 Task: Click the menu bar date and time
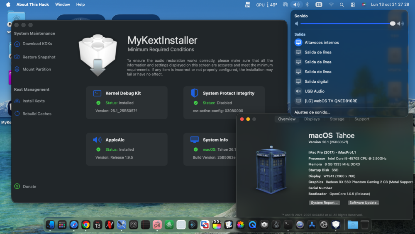click(x=390, y=5)
